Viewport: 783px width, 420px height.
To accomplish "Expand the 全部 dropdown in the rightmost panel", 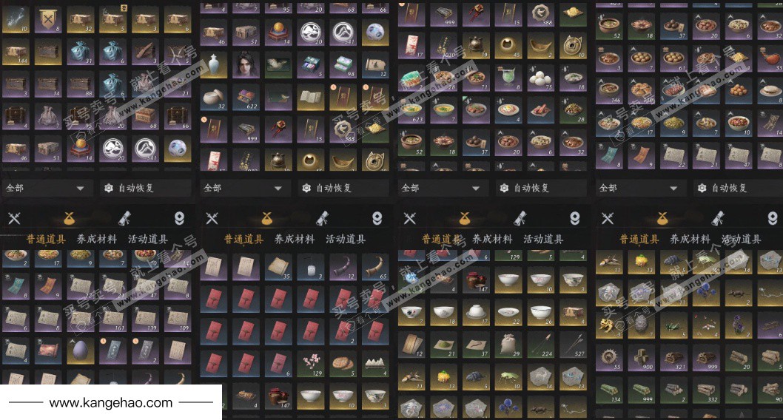I will click(640, 188).
